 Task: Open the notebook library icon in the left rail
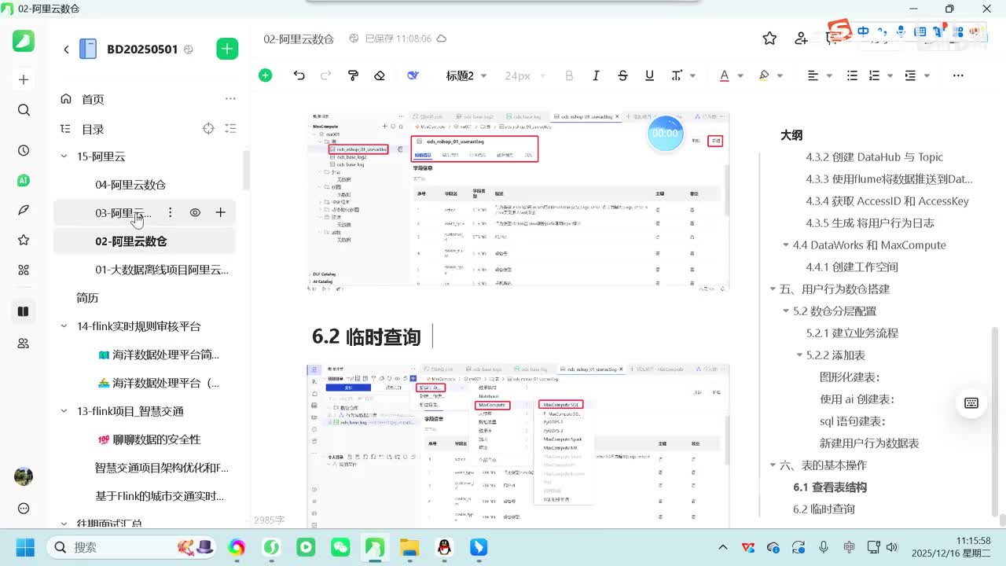click(24, 311)
